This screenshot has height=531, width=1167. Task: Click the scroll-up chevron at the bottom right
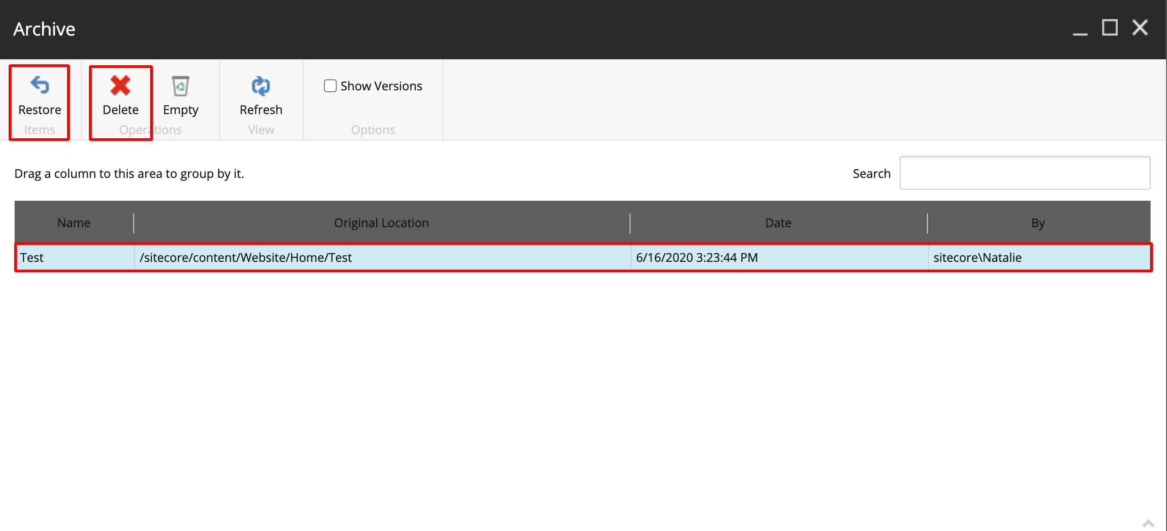coord(1148,524)
